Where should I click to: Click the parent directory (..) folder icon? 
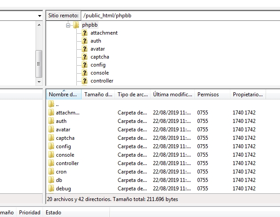51,104
